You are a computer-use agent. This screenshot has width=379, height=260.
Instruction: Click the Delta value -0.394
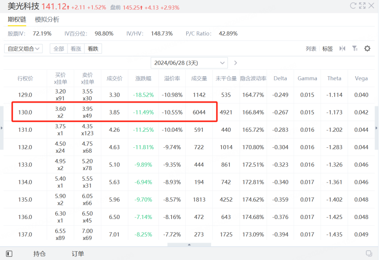(280, 234)
